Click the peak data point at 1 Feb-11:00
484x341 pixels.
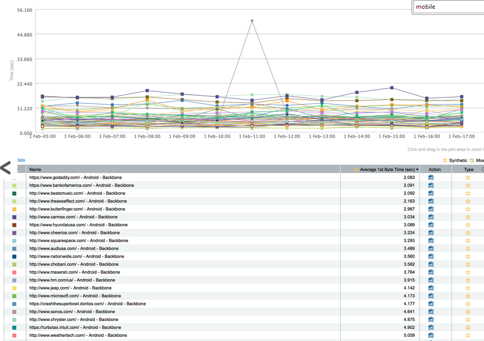click(x=252, y=21)
